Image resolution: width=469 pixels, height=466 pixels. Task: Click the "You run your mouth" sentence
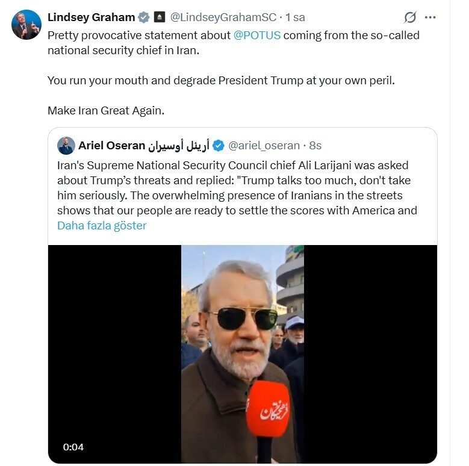coord(221,80)
